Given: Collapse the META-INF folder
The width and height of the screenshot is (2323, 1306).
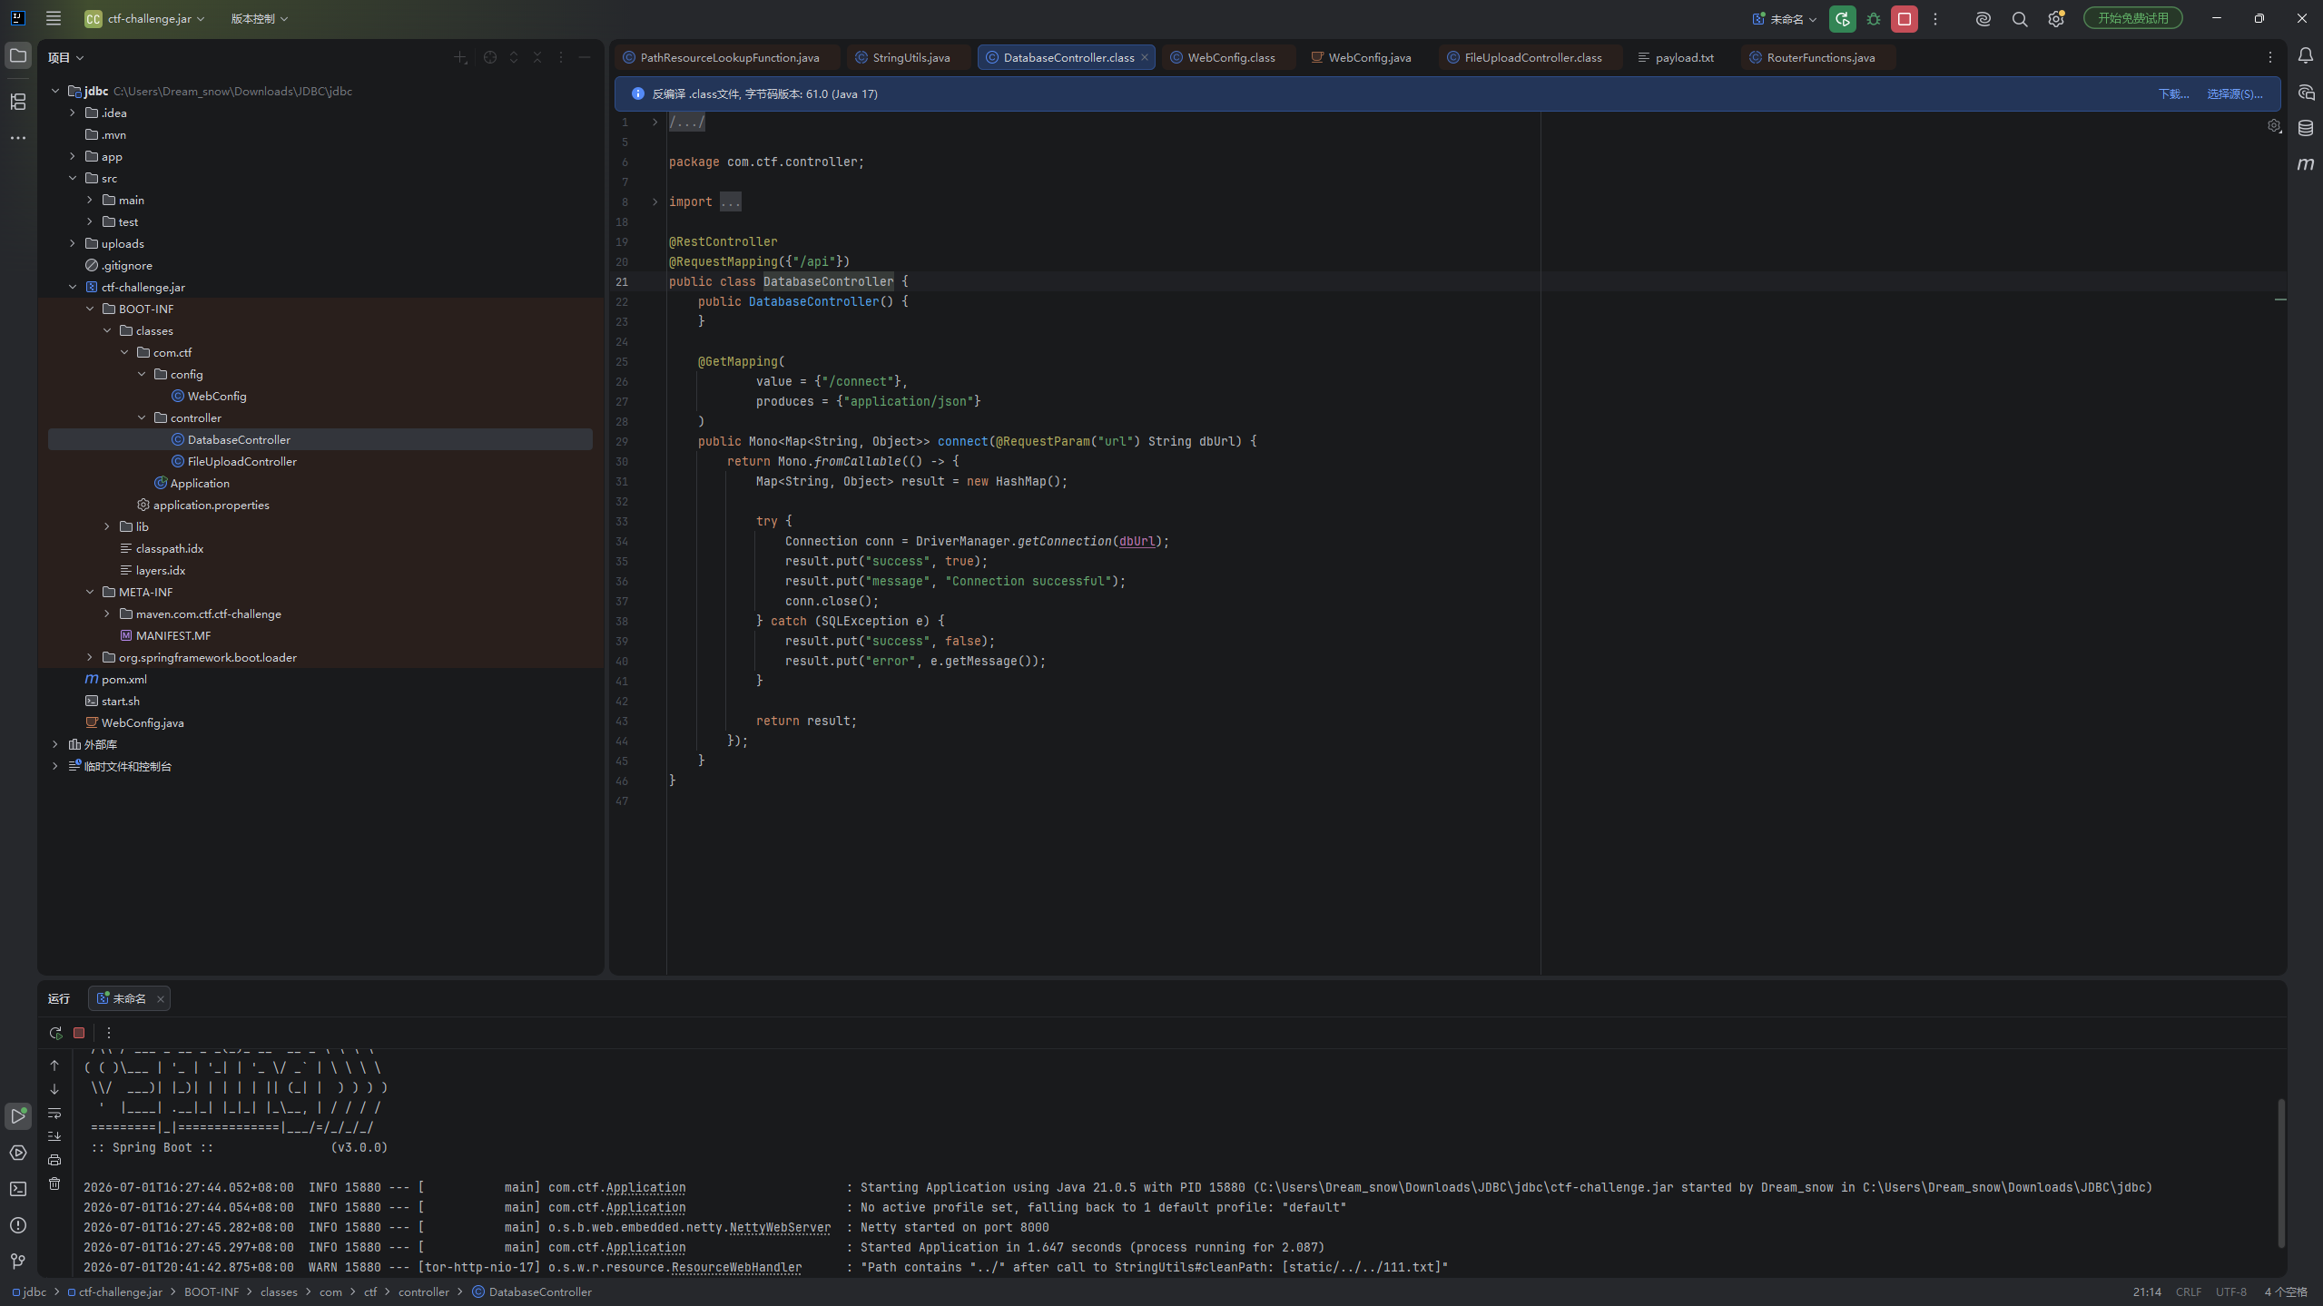Looking at the screenshot, I should (x=90, y=592).
